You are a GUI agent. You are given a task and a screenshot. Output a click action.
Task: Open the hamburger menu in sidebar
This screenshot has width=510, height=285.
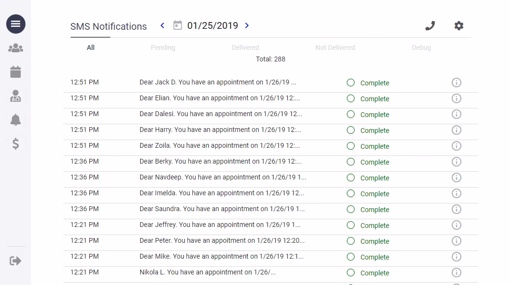(16, 24)
